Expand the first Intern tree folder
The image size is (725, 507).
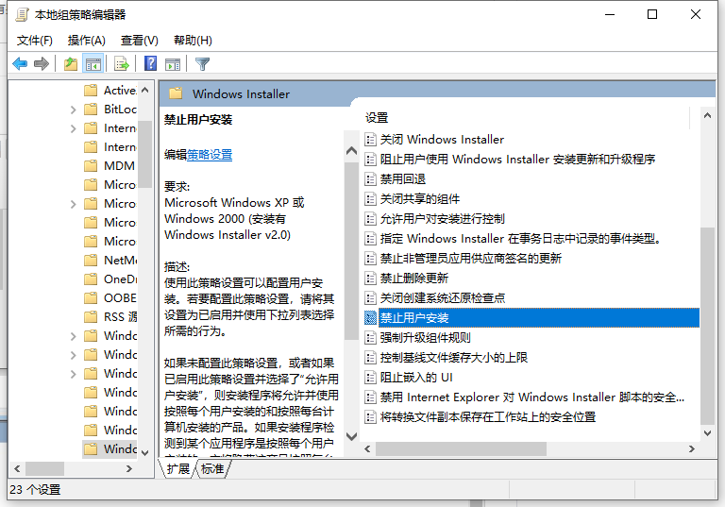[x=73, y=128]
